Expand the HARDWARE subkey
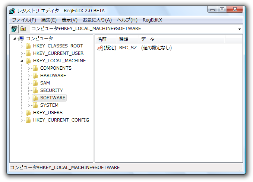Viewport: 253px width, 182px height. [x=29, y=76]
